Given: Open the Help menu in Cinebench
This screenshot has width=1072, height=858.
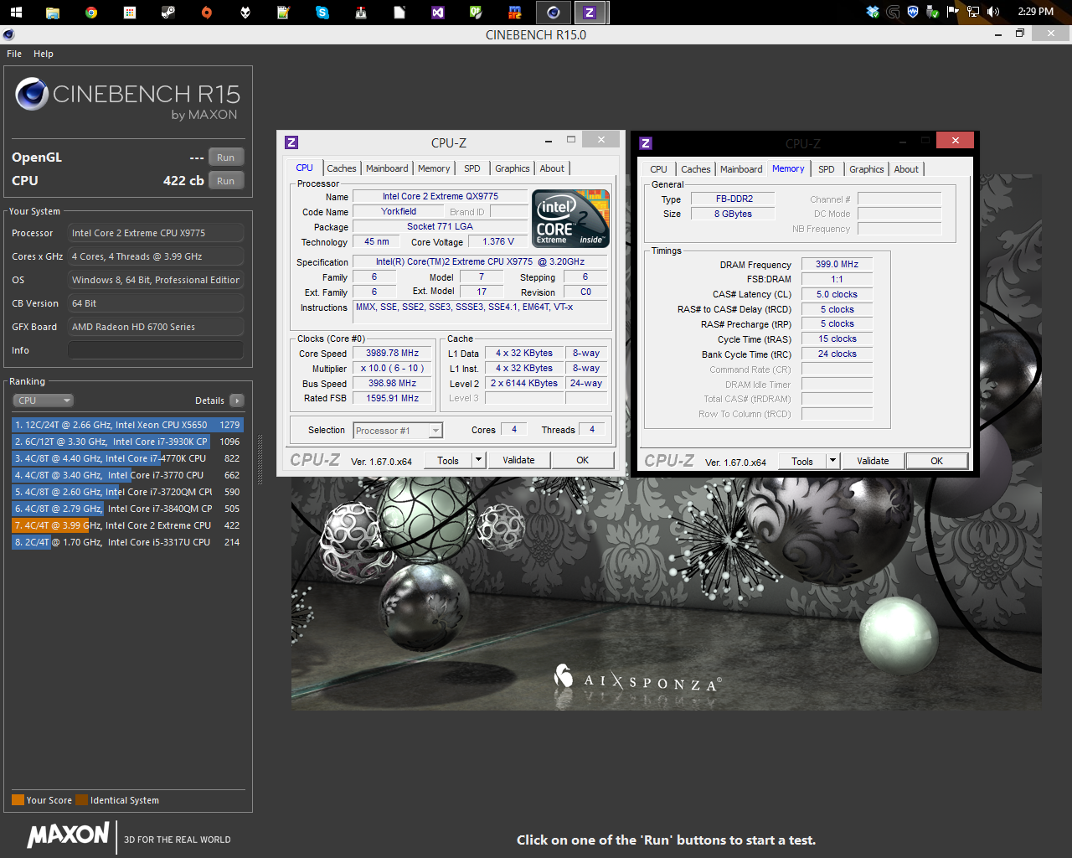Looking at the screenshot, I should [44, 54].
